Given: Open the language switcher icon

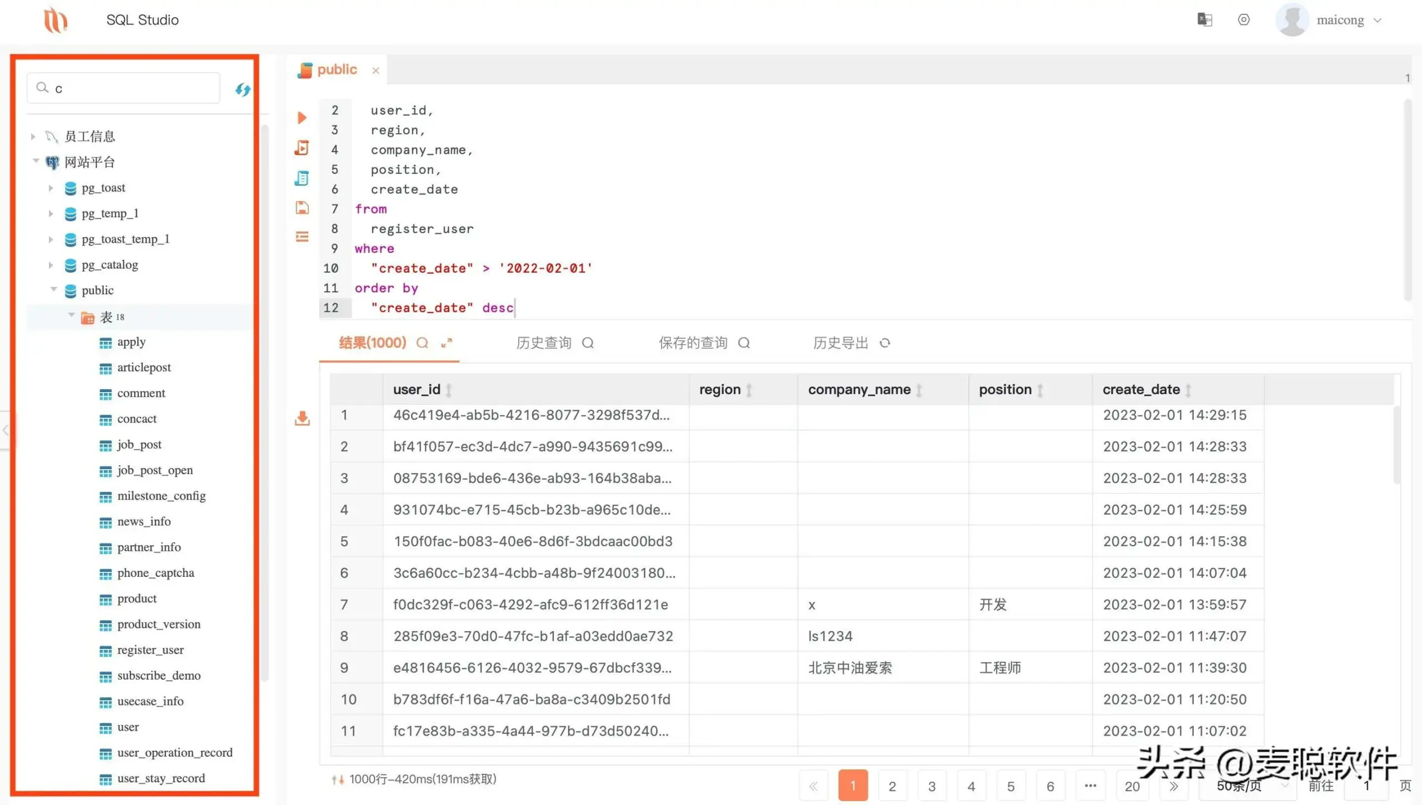Looking at the screenshot, I should 1204,19.
